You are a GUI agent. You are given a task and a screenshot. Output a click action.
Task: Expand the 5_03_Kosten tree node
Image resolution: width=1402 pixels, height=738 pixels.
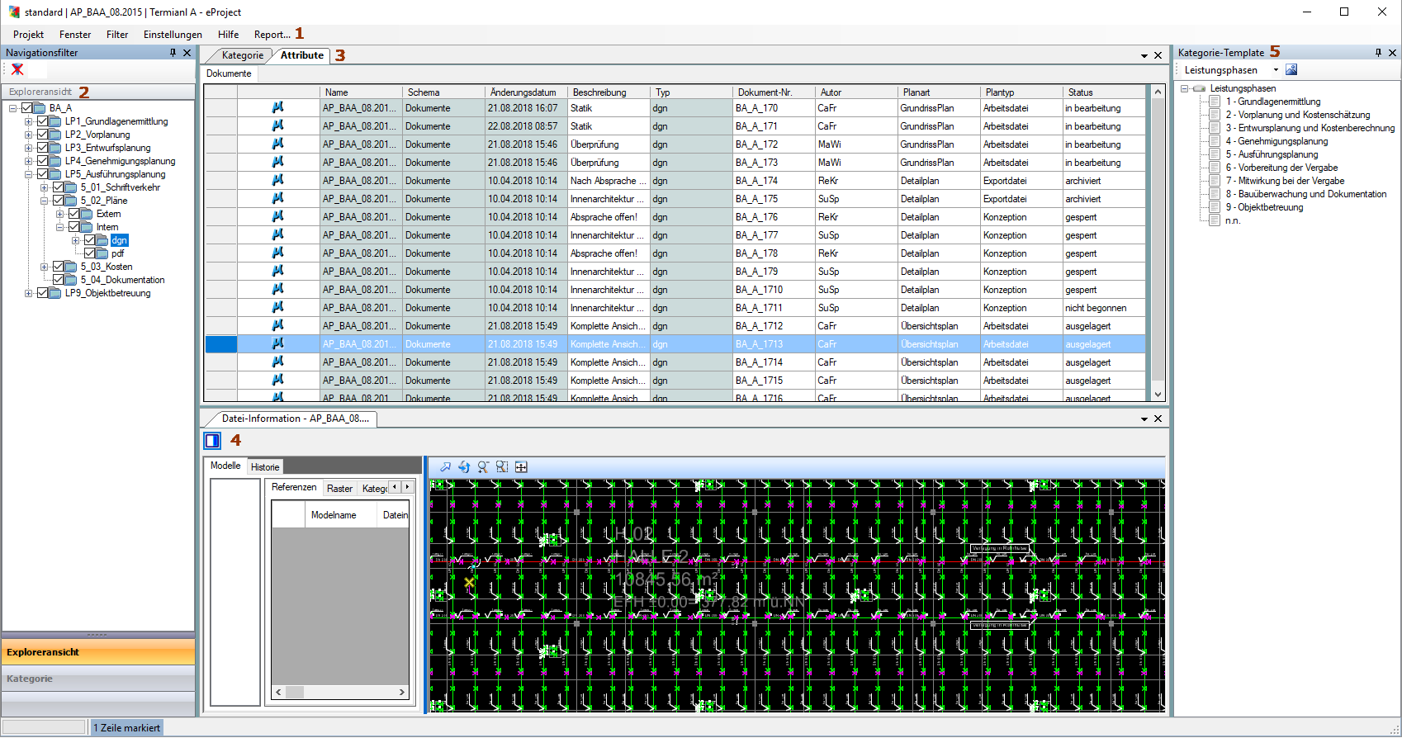coord(44,267)
